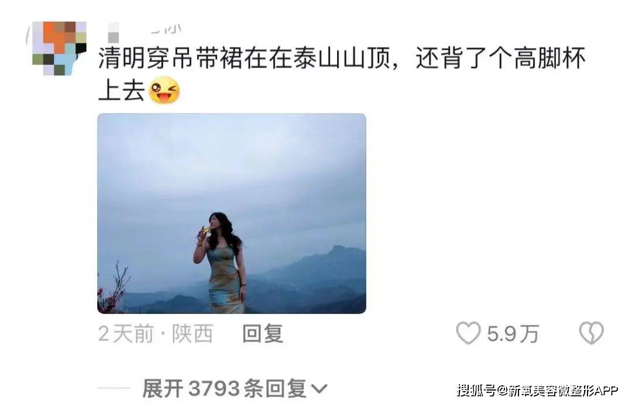Open the pixelated user avatar
This screenshot has height=404, width=632.
tap(59, 49)
